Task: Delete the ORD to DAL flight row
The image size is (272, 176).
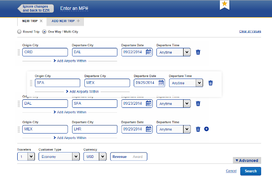Action: pyautogui.click(x=198, y=52)
